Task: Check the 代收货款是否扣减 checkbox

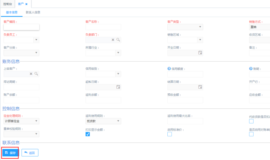Action: tap(251, 121)
